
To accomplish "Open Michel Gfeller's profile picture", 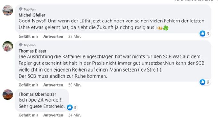I will coord(8,11).
